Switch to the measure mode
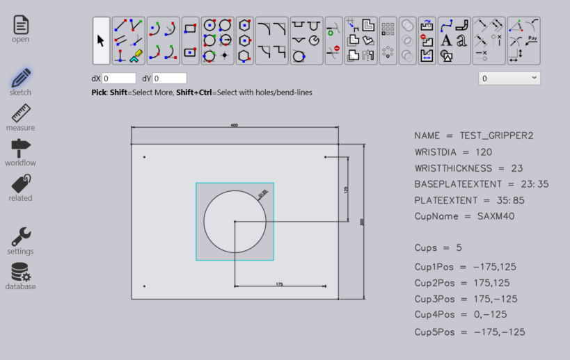Image resolution: width=570 pixels, height=360 pixels. pos(21,117)
